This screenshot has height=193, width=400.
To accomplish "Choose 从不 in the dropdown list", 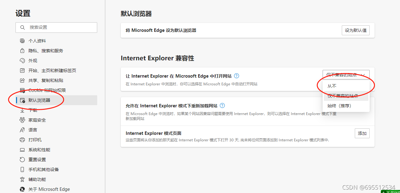I will click(346, 86).
